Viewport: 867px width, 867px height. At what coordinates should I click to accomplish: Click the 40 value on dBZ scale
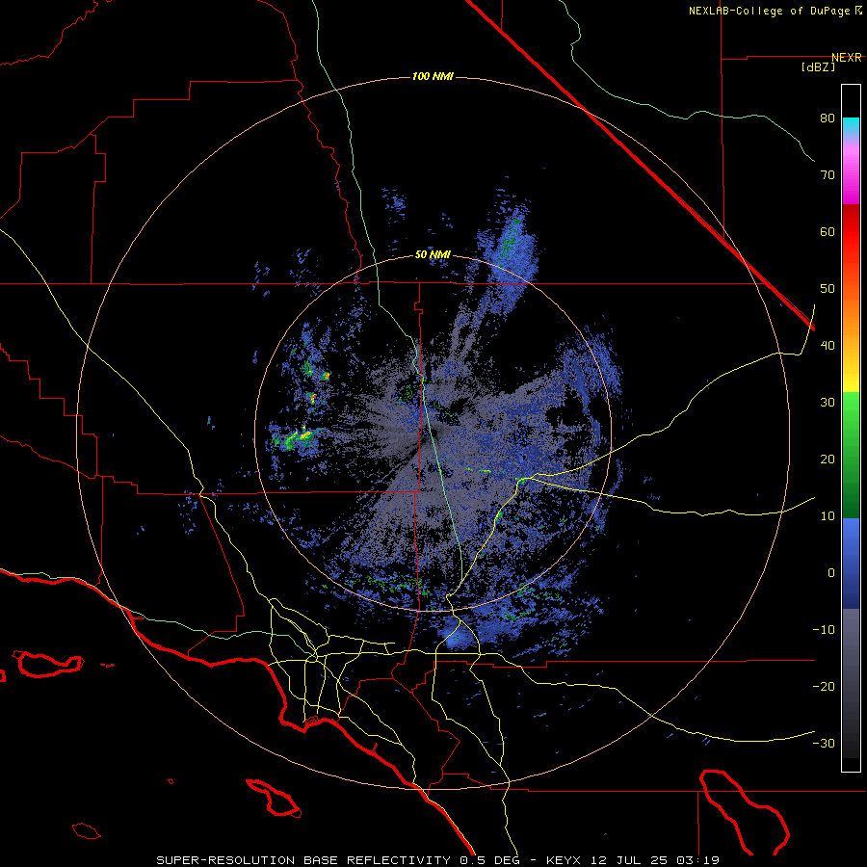(828, 346)
